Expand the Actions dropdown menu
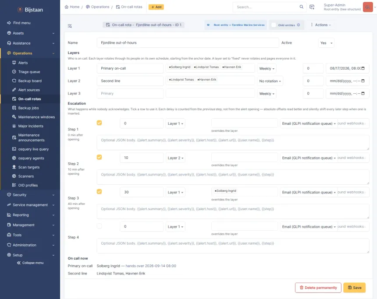377x299 pixels. [321, 25]
